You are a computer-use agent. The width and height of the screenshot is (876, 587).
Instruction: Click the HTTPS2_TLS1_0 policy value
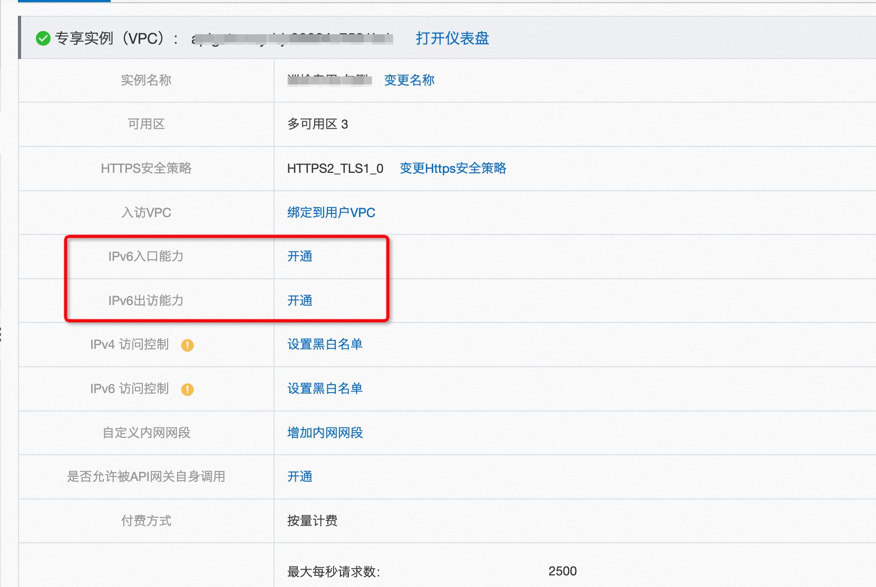point(335,169)
